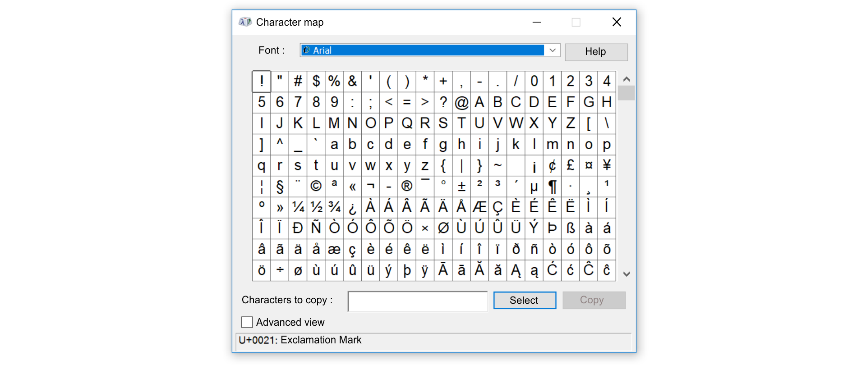The height and width of the screenshot is (365, 866).
Task: Select the hash # character
Action: coord(298,81)
